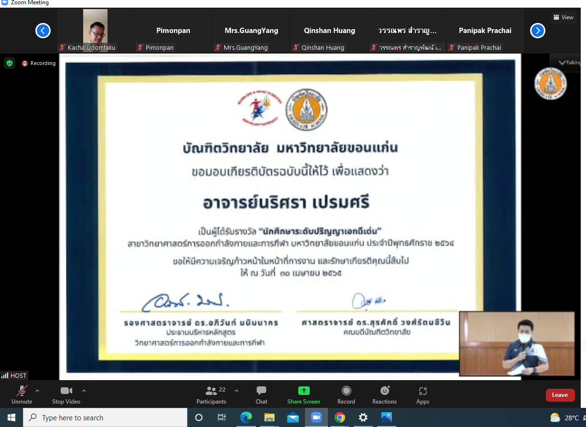Open the View layout menu
The width and height of the screenshot is (586, 427).
563,17
